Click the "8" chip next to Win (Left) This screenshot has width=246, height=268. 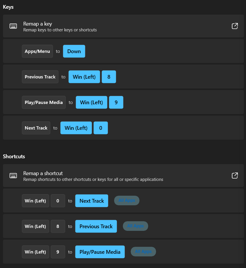click(109, 77)
